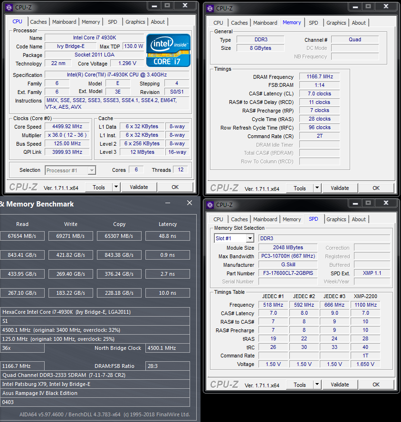
Task: Click FSB:DRAM value 1:14
Action: 320,85
